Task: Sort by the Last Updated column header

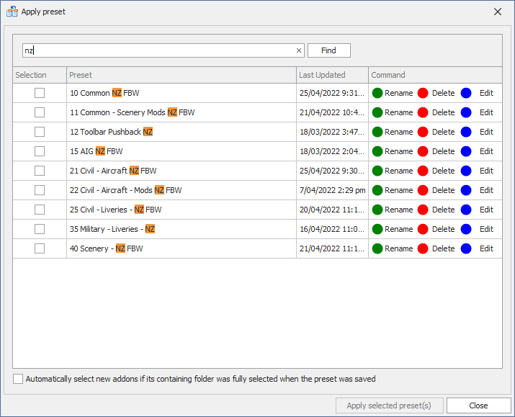Action: [332, 75]
